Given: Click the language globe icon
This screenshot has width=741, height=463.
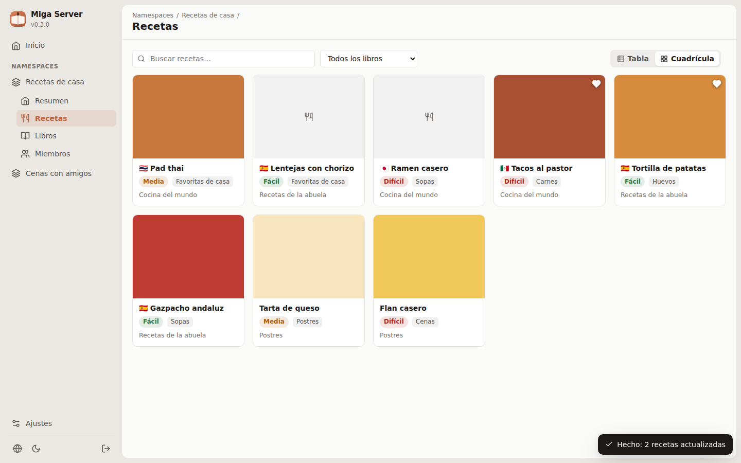Looking at the screenshot, I should click(17, 449).
